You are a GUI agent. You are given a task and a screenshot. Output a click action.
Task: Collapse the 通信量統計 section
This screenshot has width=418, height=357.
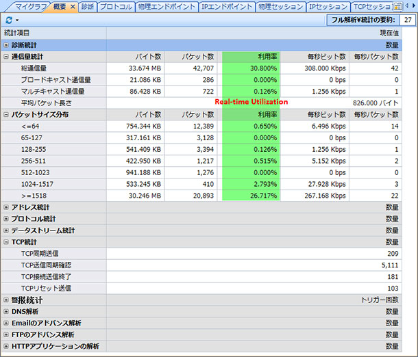coord(6,57)
